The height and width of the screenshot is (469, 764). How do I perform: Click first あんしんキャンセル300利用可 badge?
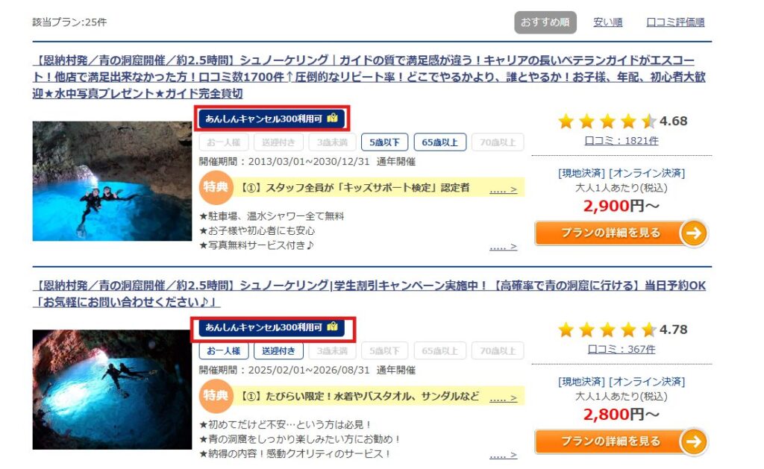tap(272, 119)
